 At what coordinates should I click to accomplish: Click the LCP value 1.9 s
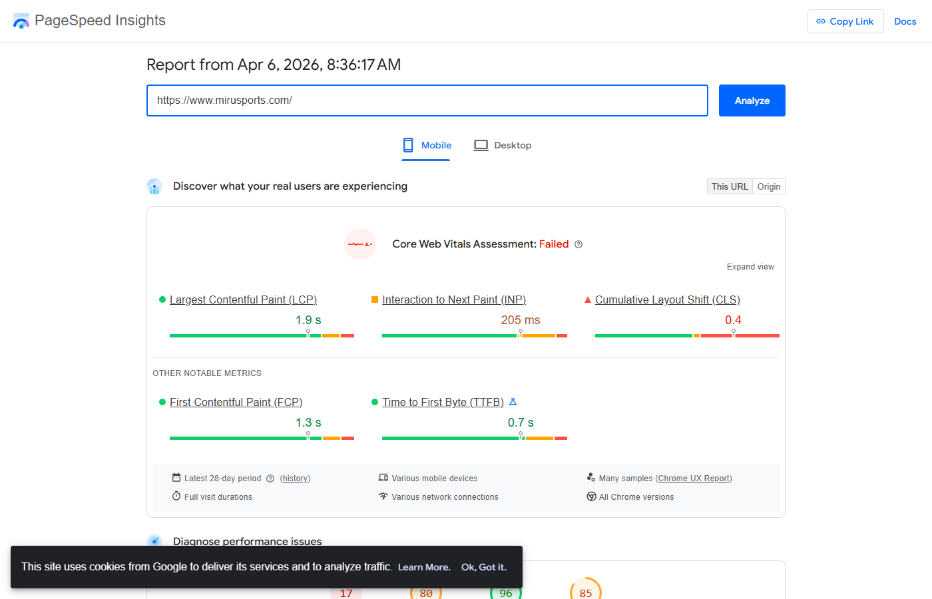(x=308, y=320)
